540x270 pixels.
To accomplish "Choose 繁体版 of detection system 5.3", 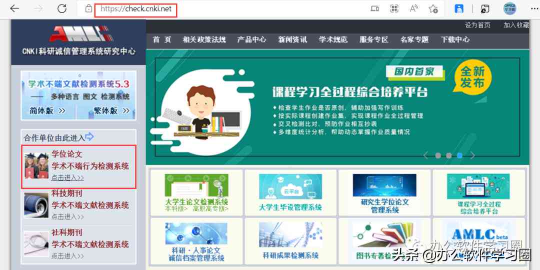I will 111,110.
